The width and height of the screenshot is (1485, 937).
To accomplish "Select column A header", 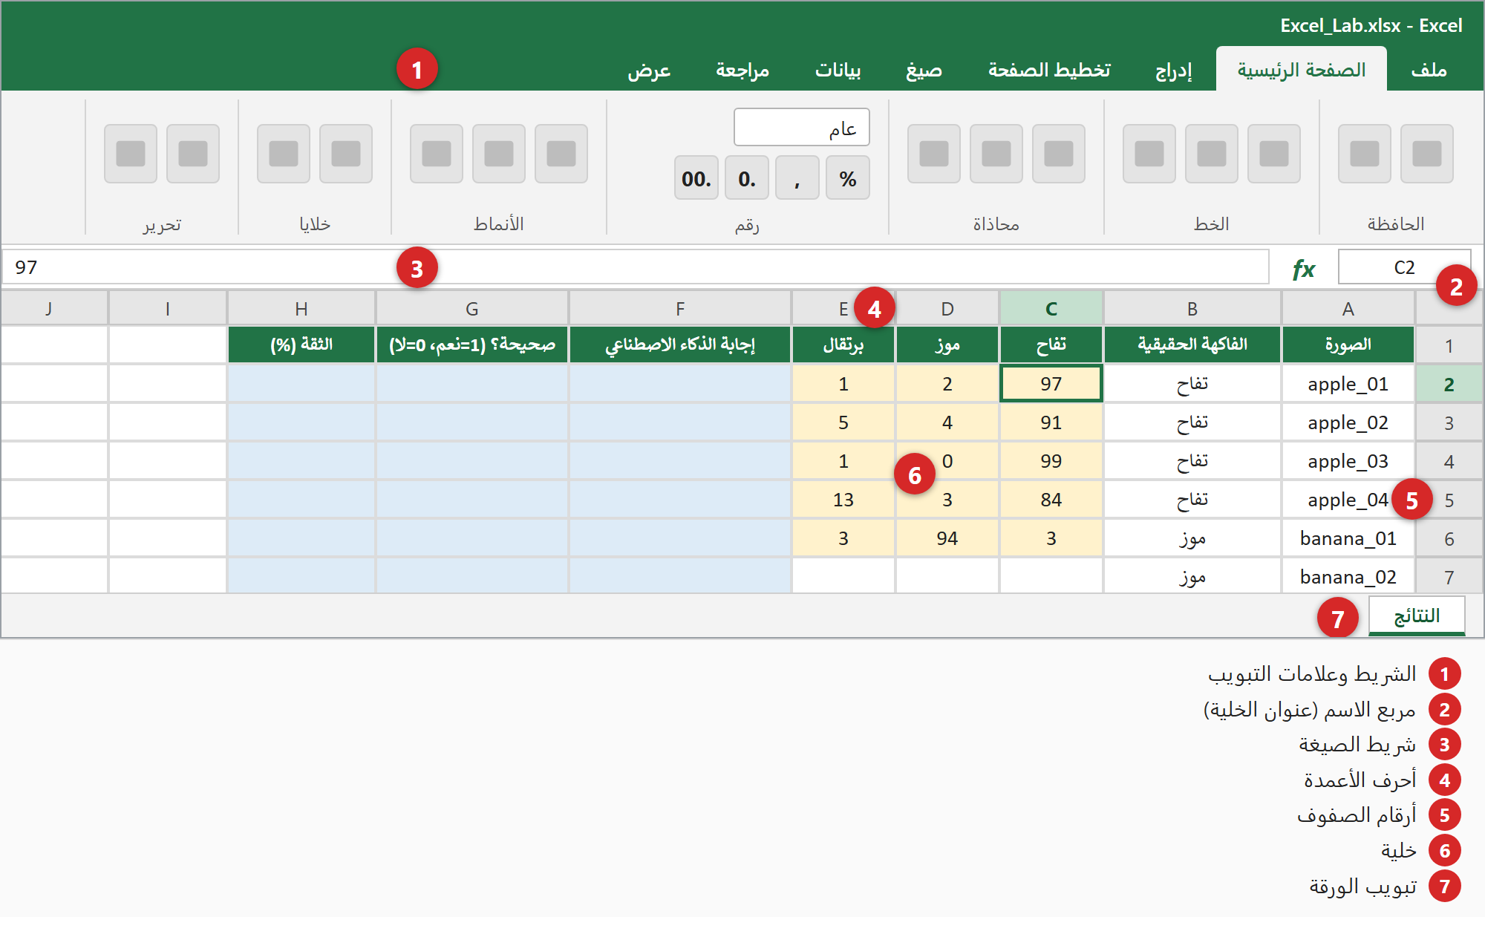I will [x=1348, y=308].
